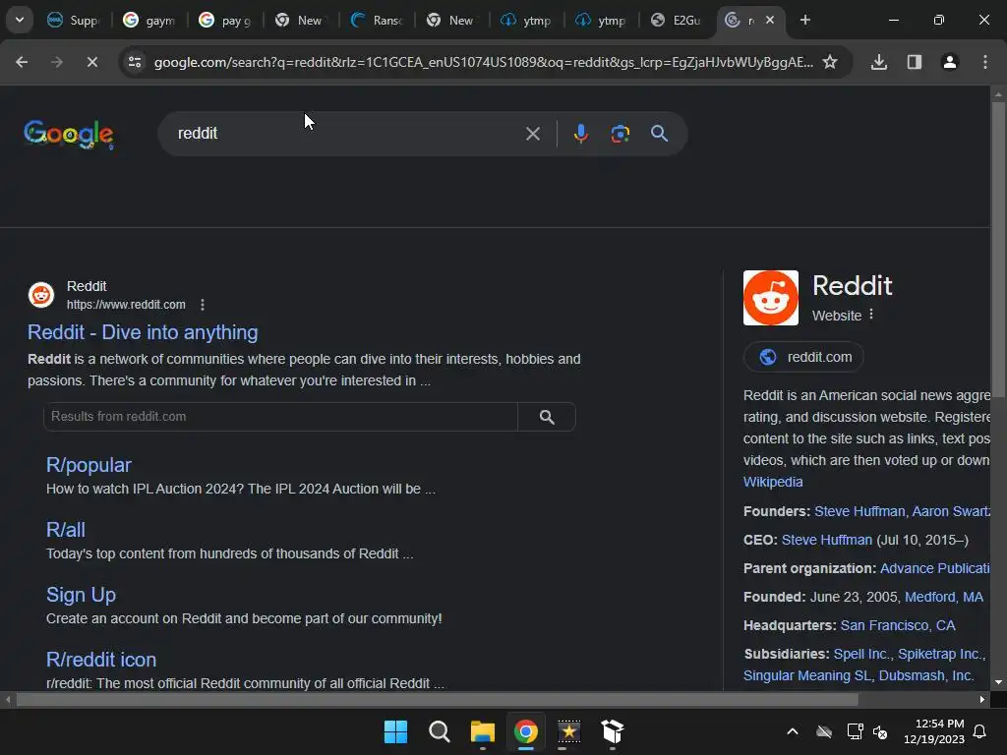
Task: Open the R/popular sitelink
Action: click(89, 465)
